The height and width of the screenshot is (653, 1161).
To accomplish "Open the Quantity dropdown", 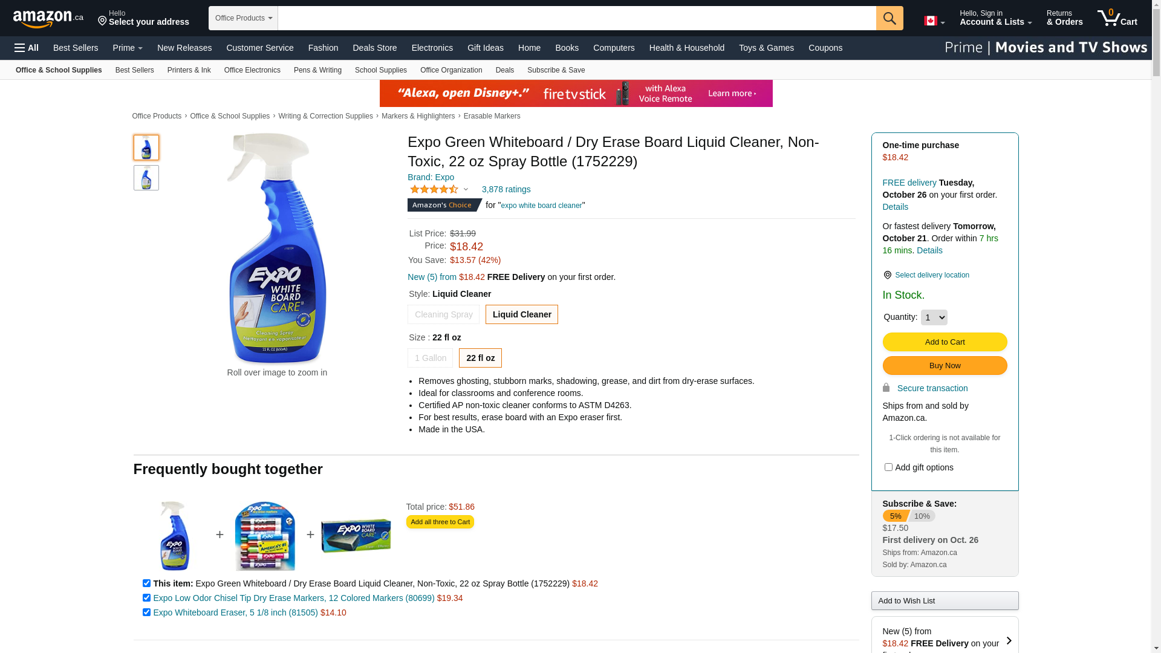I will pyautogui.click(x=934, y=317).
